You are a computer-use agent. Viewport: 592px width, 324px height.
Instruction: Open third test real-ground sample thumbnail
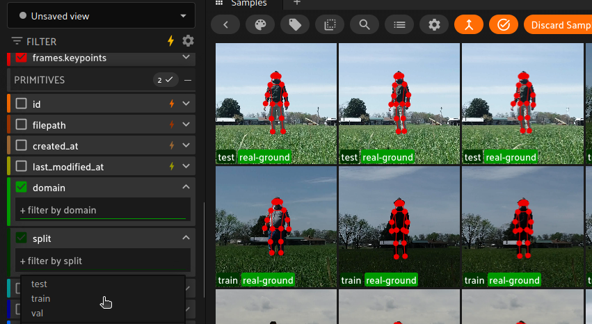(522, 104)
